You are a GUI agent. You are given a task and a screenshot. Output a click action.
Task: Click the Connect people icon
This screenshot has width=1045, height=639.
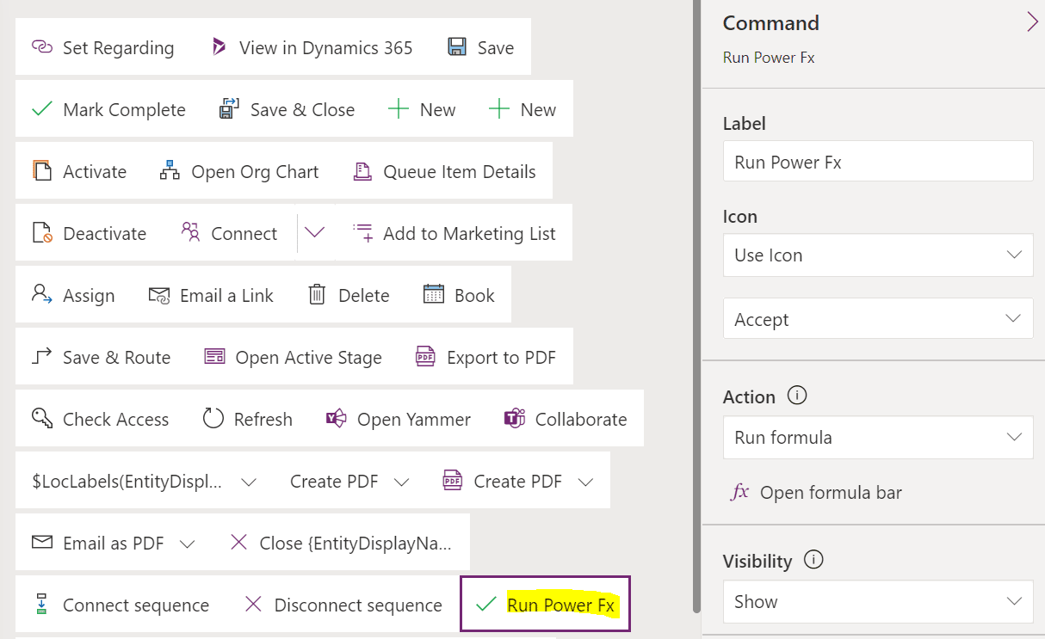point(190,233)
